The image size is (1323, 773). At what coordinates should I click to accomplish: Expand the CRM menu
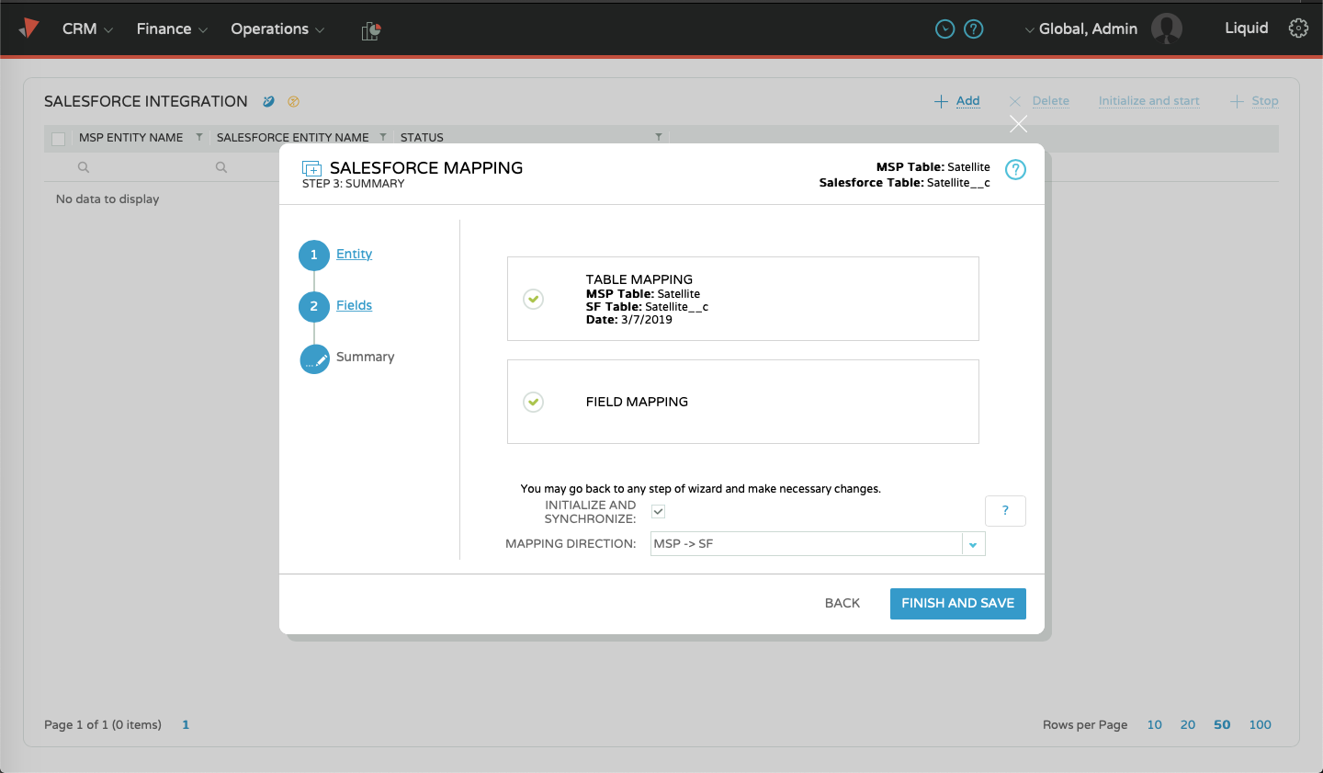87,28
